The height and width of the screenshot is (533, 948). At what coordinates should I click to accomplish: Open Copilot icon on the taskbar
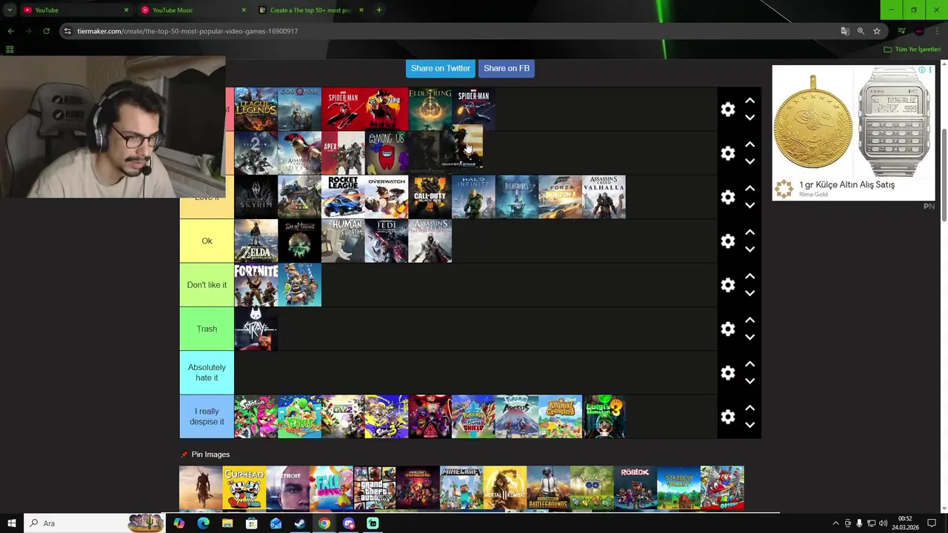[x=178, y=523]
